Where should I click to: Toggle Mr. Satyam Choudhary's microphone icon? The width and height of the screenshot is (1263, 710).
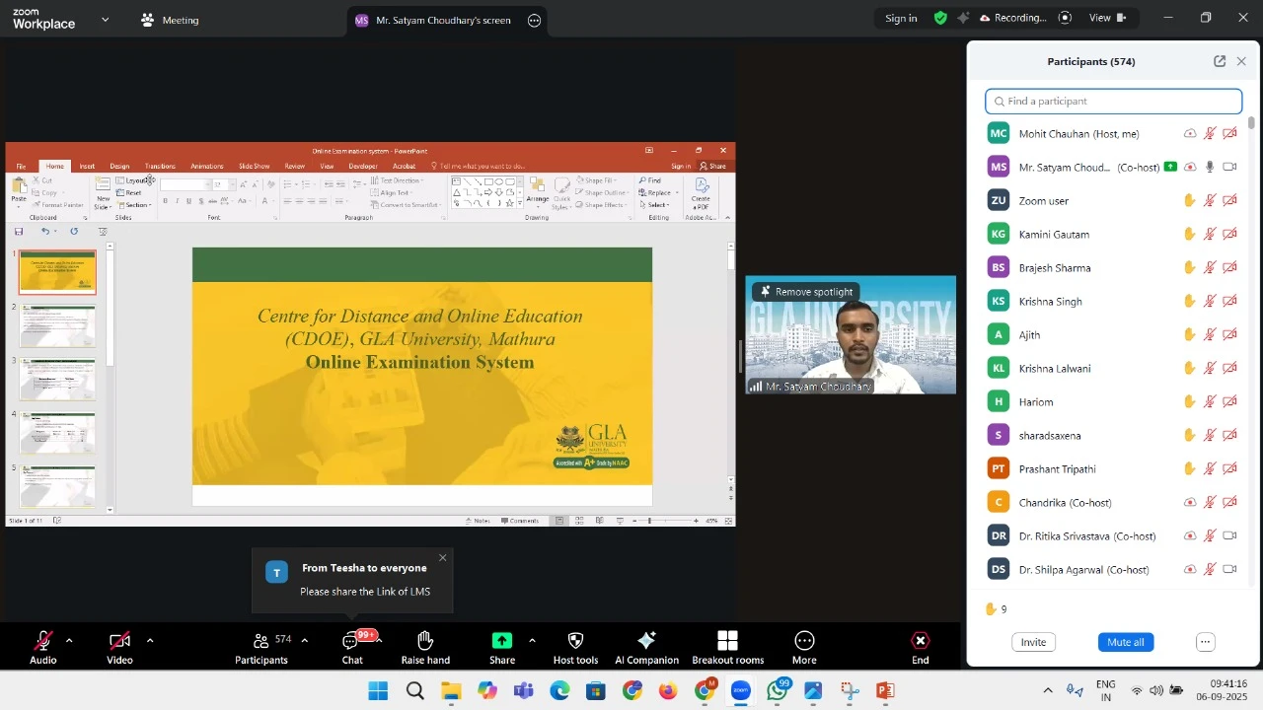pyautogui.click(x=1210, y=168)
